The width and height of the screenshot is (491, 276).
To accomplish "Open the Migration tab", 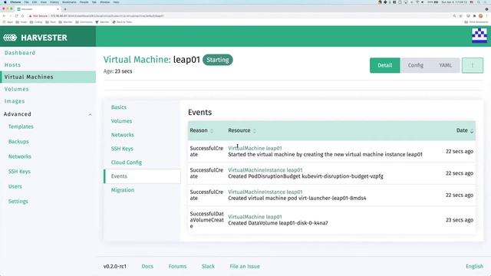I will pos(123,190).
